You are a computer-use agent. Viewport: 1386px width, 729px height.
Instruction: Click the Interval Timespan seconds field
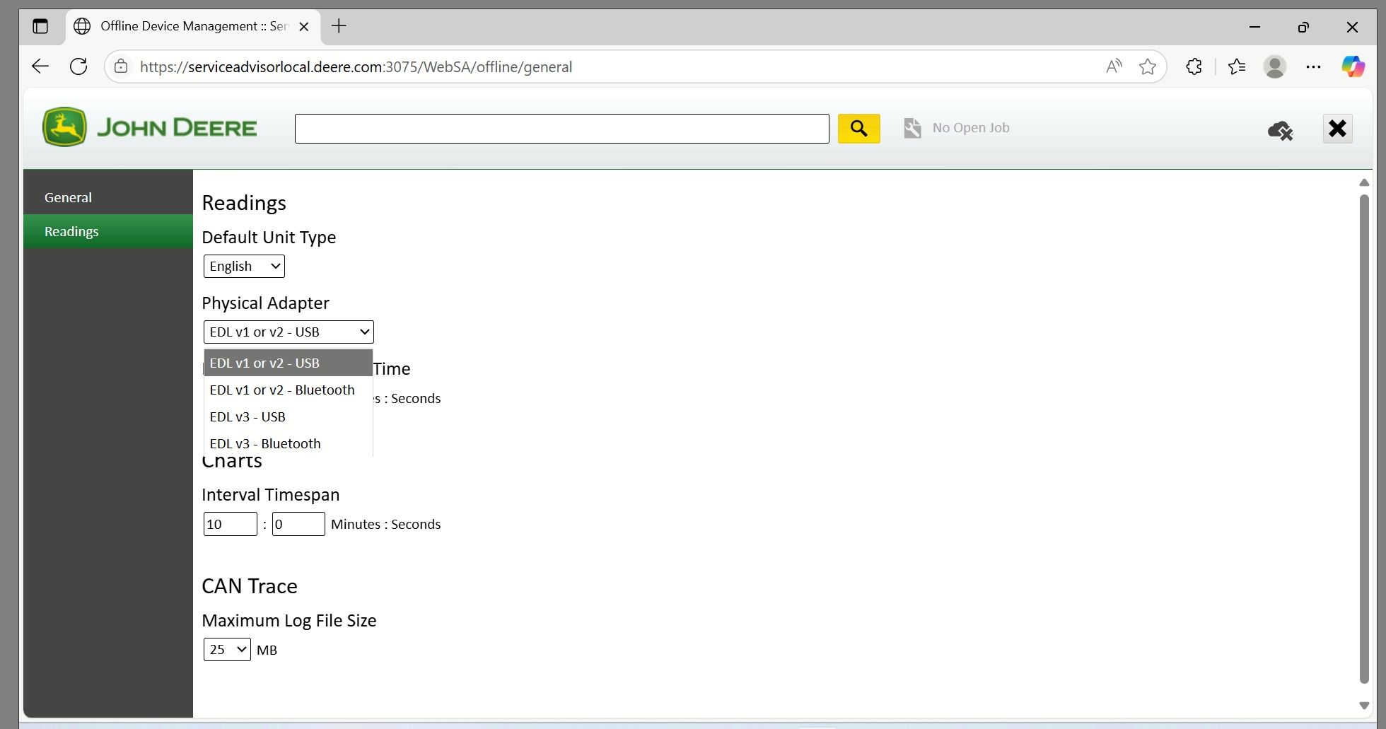(298, 524)
